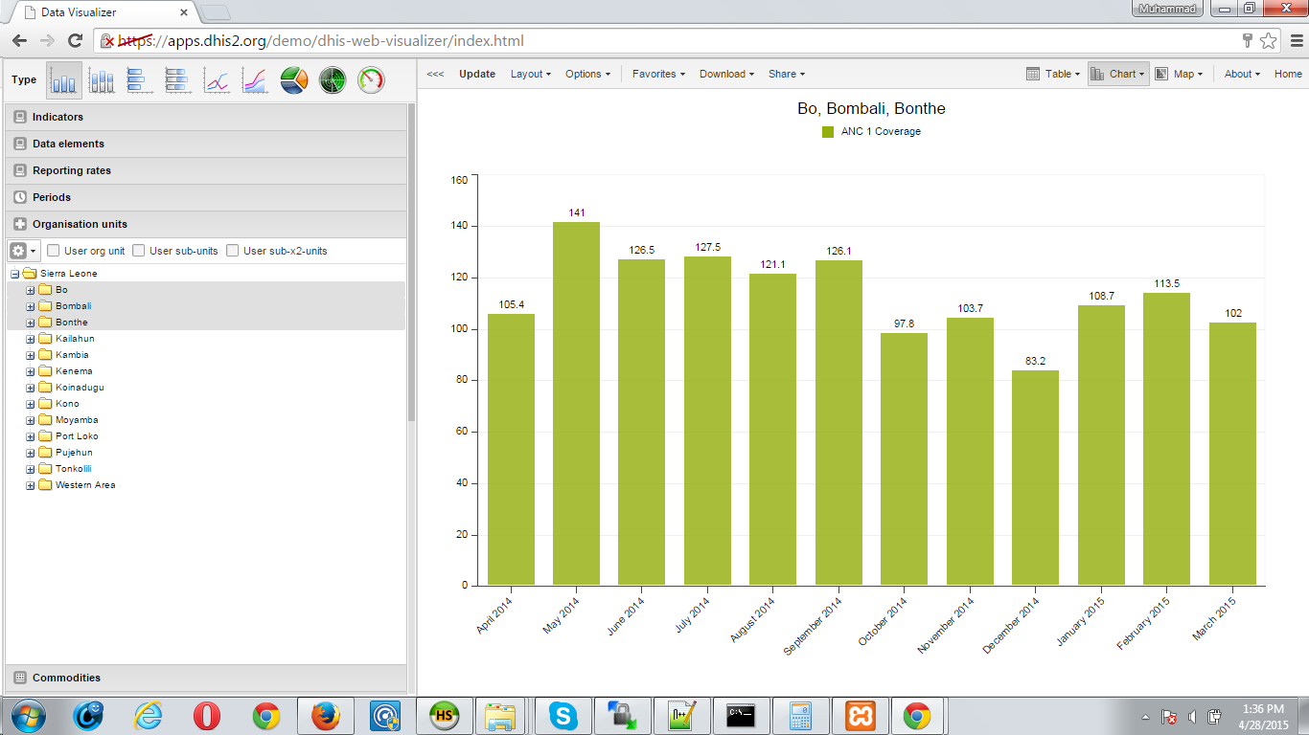Screen dimensions: 1309x735
Task: Open the Favorites menu
Action: point(657,74)
